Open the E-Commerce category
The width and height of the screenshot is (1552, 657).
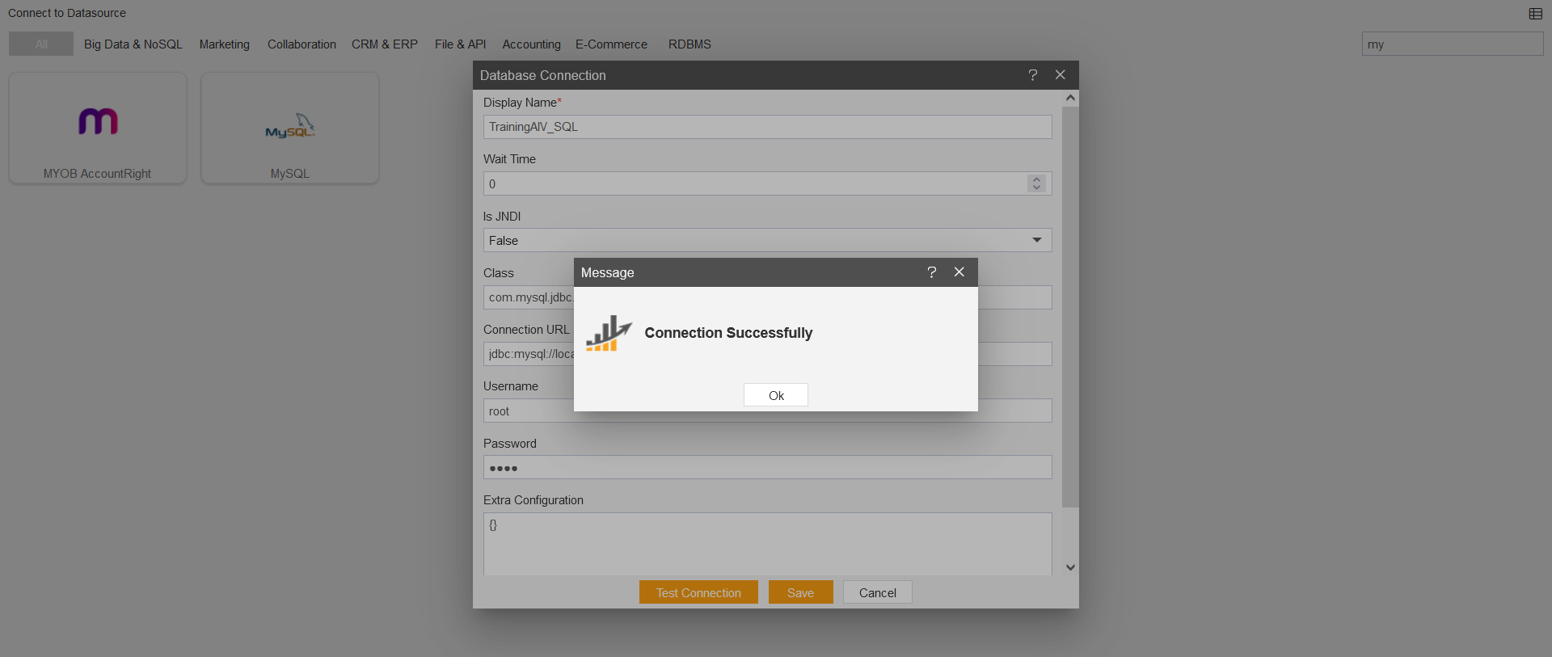[x=611, y=44]
